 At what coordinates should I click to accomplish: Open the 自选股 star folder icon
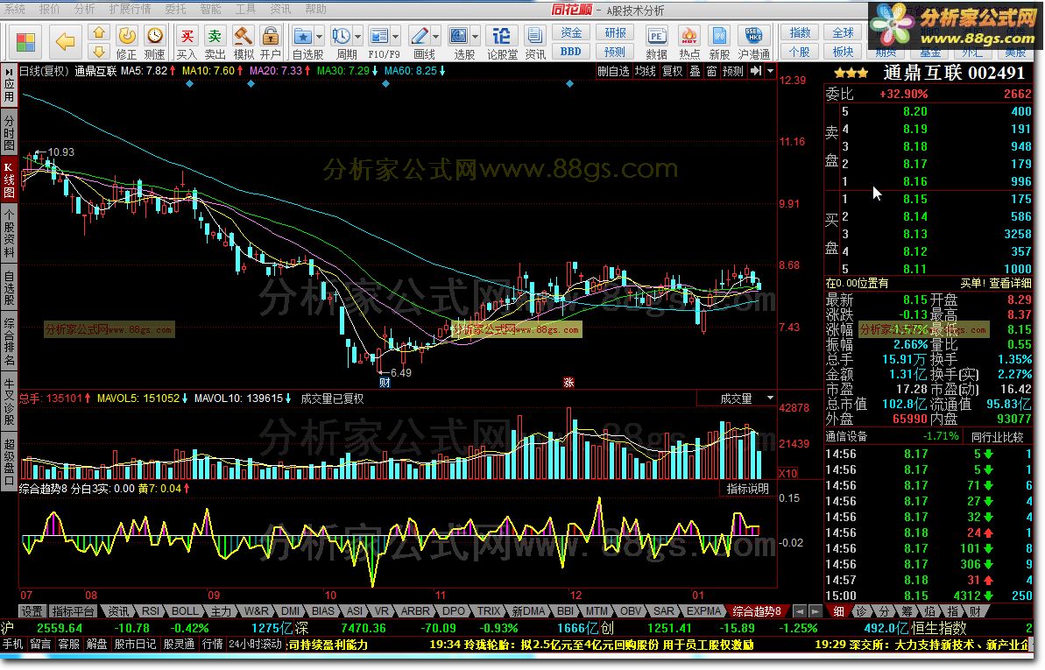click(x=302, y=36)
